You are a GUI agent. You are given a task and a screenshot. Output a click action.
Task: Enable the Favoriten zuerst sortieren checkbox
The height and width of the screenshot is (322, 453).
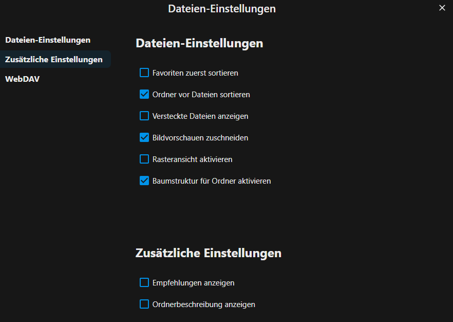click(x=144, y=73)
